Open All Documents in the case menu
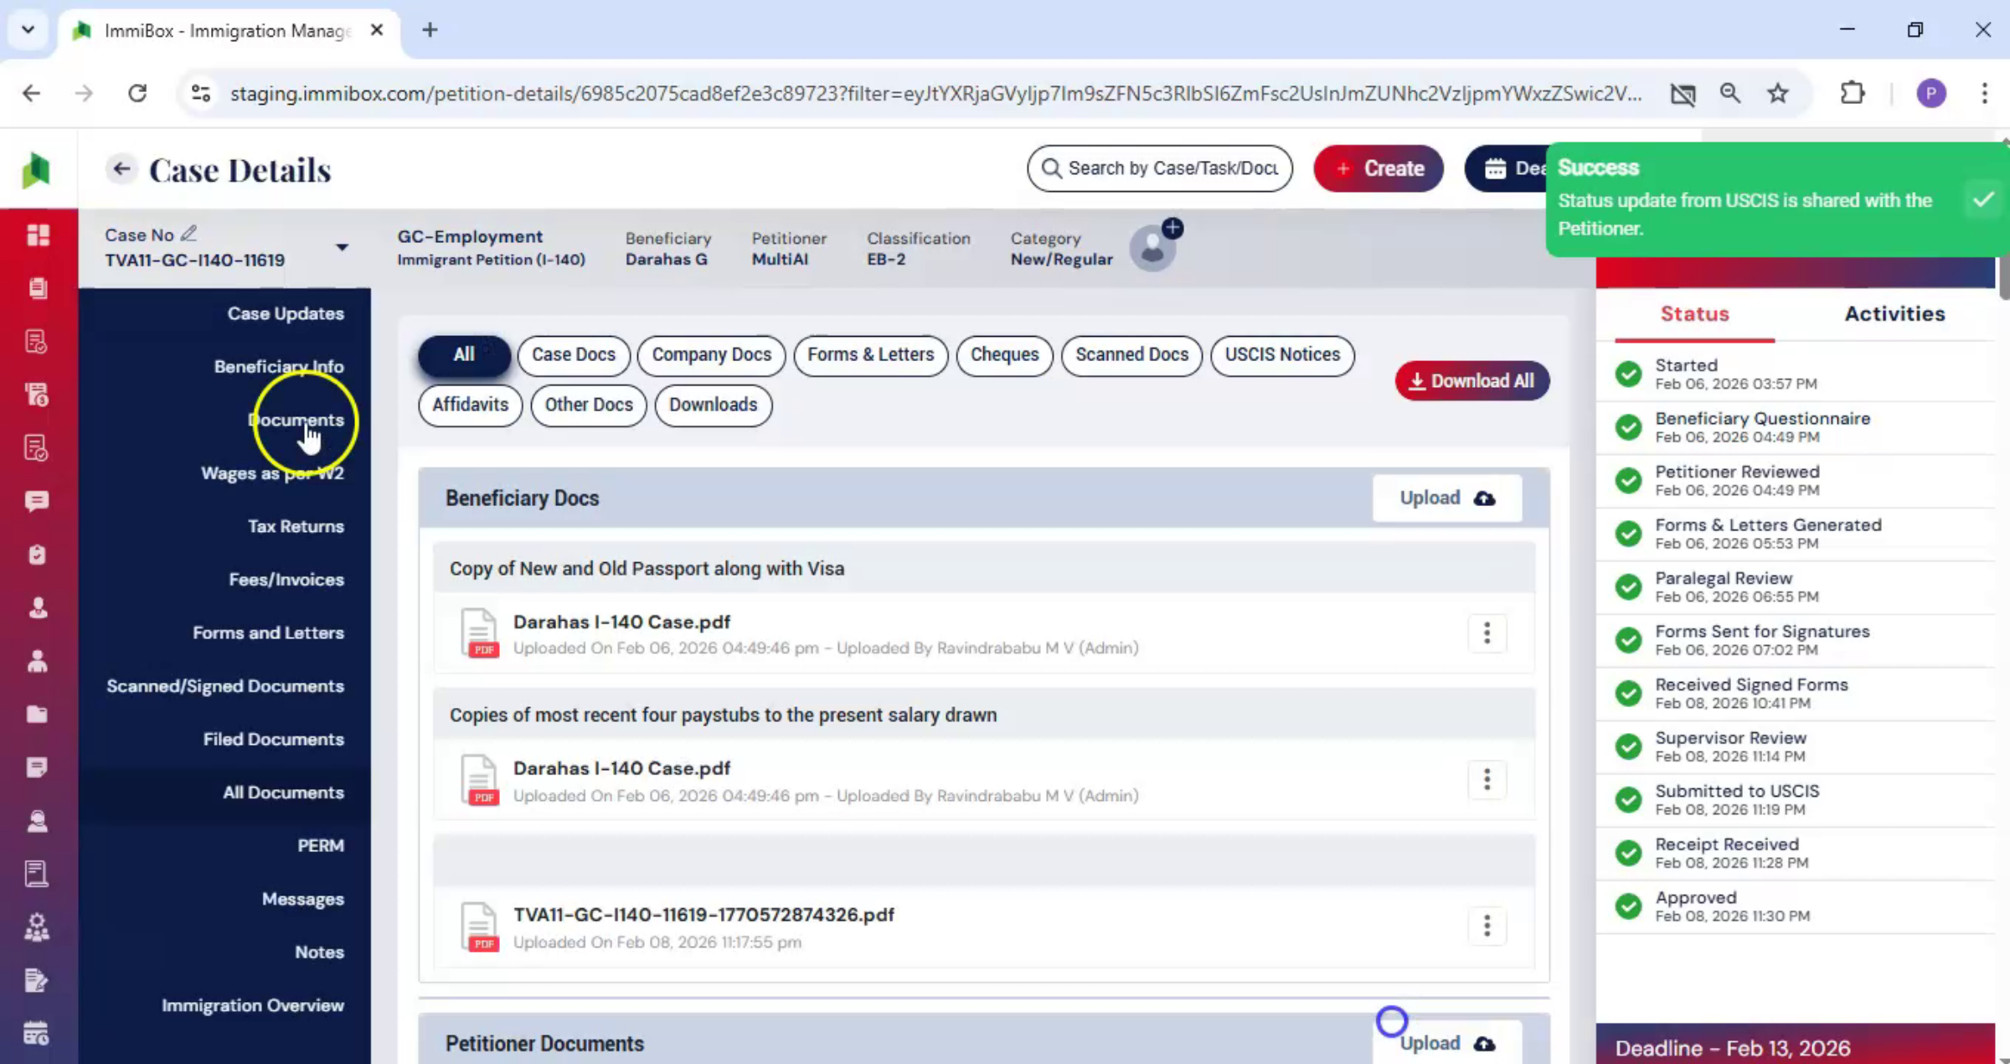Screen dimensions: 2010x1064 pos(283,793)
